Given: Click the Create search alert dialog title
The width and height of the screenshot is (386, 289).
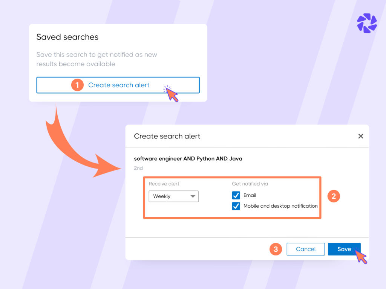Looking at the screenshot, I should pyautogui.click(x=167, y=136).
